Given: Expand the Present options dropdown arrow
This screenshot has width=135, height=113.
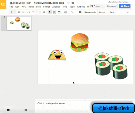Looking at the screenshot, I should [103, 6].
